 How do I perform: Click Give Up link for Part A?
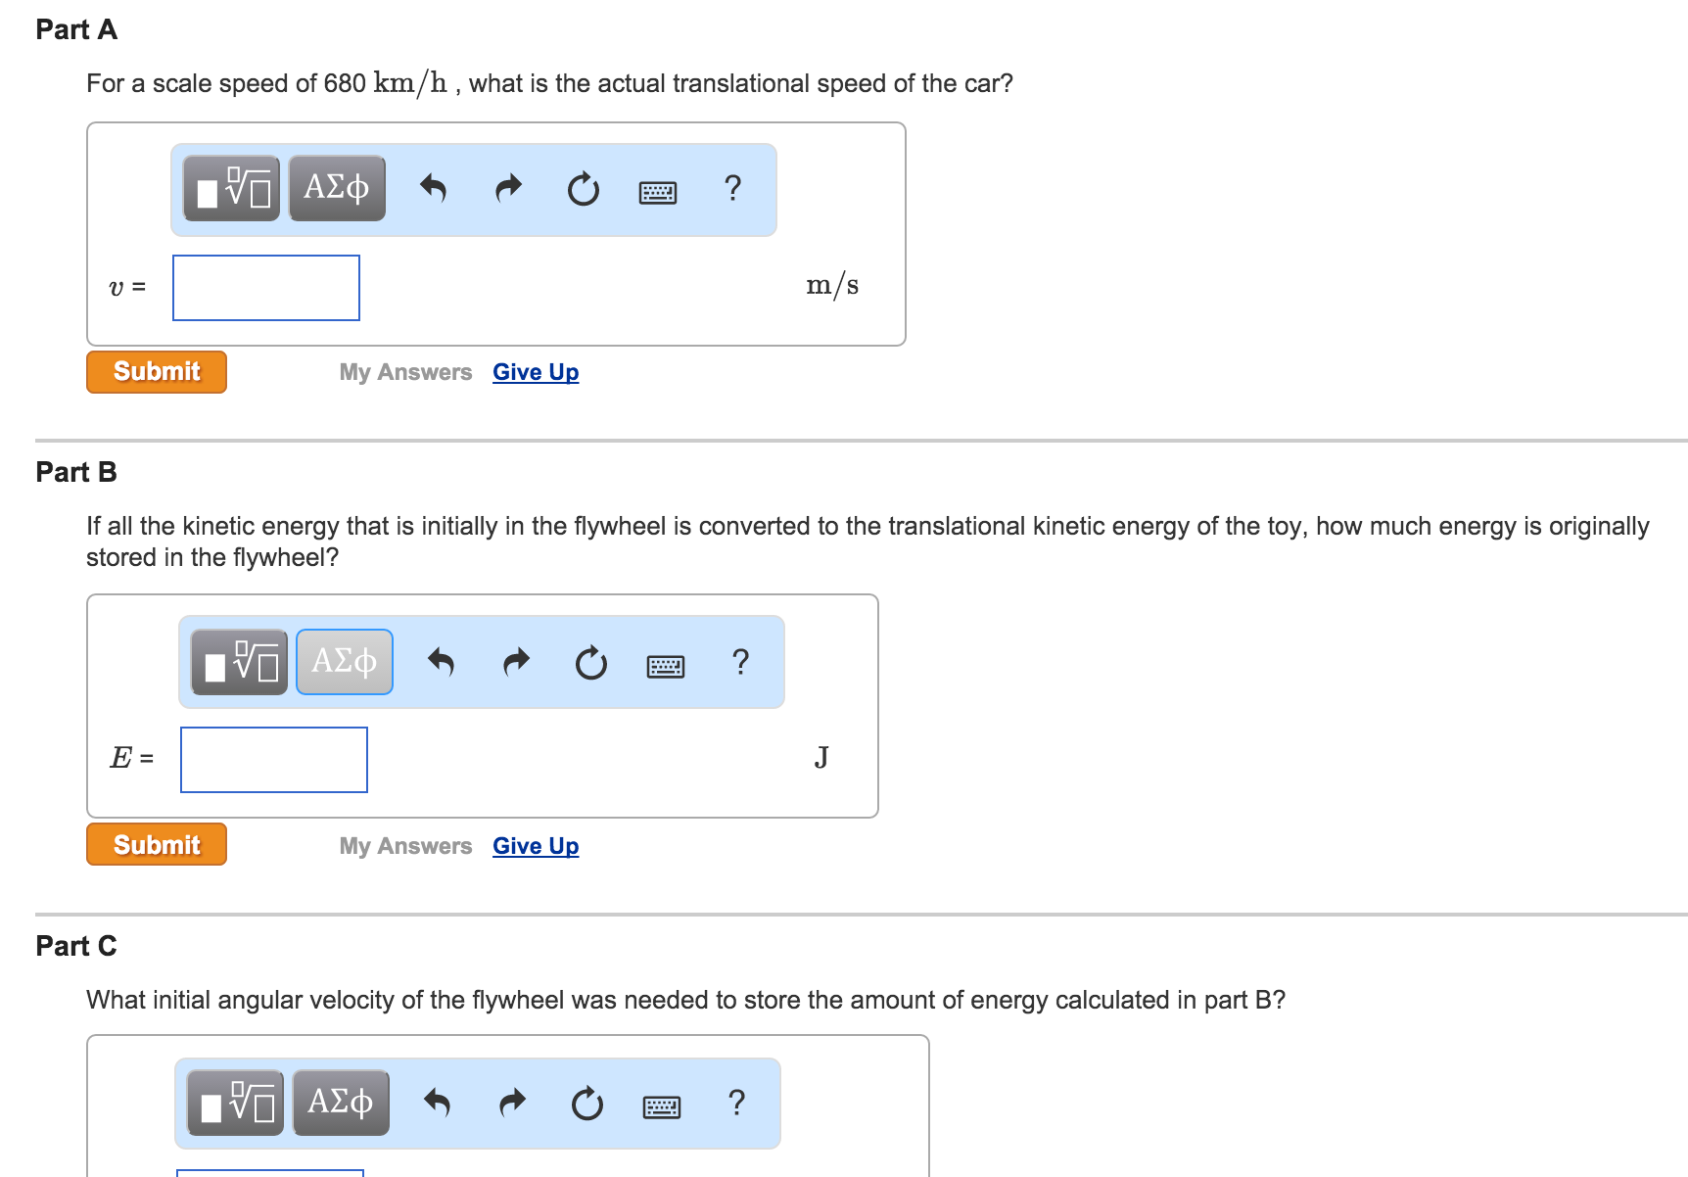point(536,372)
